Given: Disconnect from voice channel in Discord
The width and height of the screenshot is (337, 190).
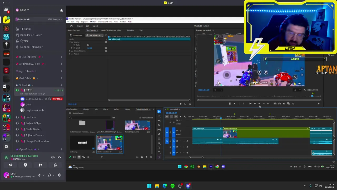Looking at the screenshot, I should pos(59,157).
